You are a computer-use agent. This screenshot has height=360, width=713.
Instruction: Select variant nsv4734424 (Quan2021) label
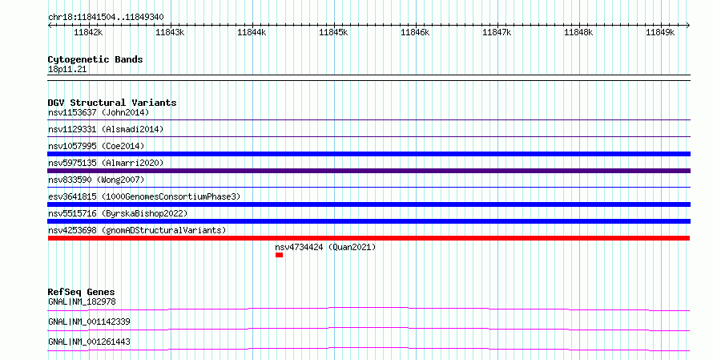click(325, 247)
